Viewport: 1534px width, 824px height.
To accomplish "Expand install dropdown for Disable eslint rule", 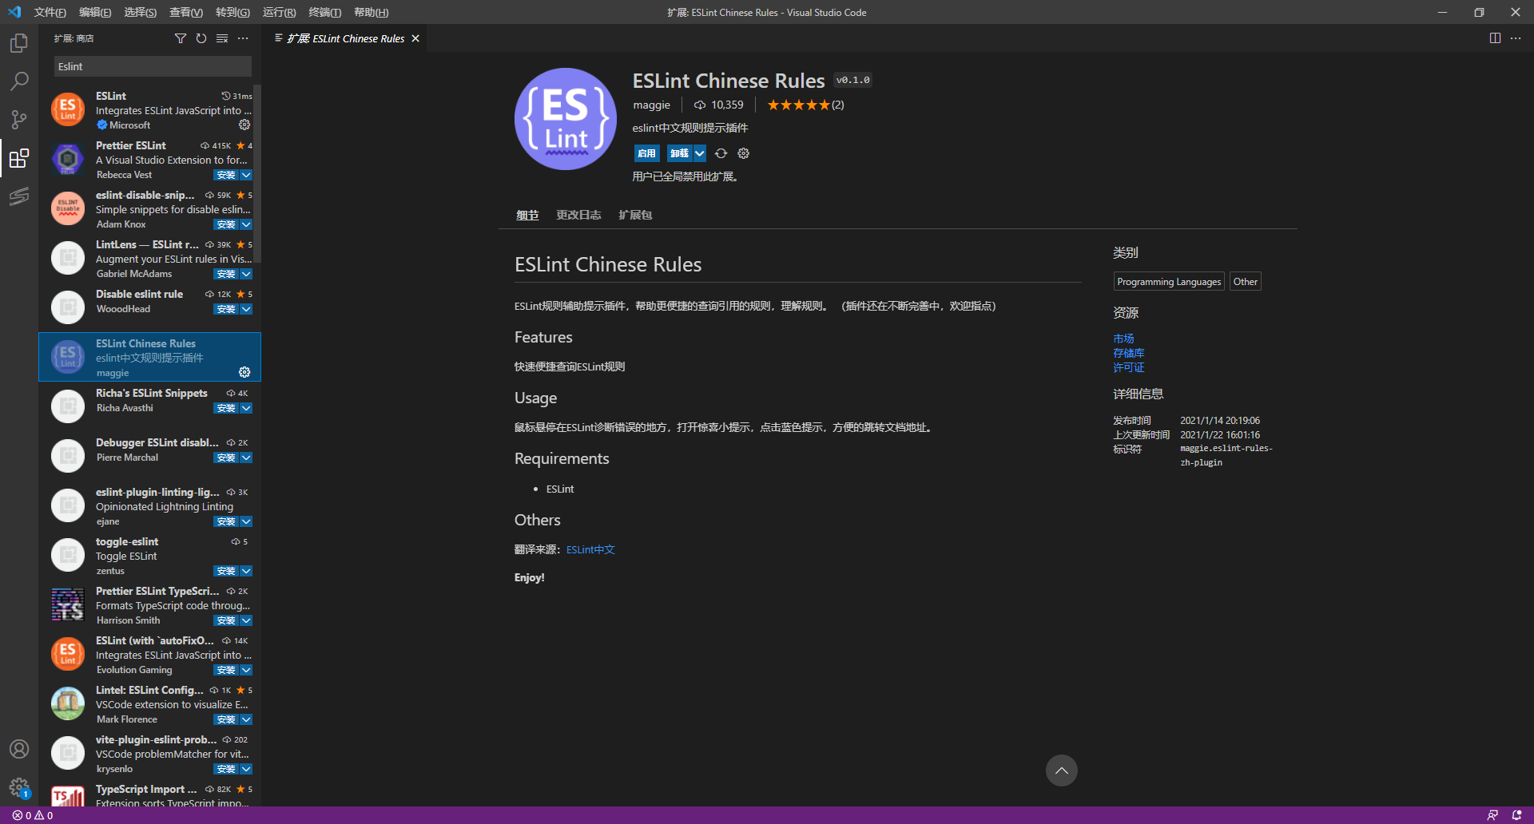I will click(x=246, y=309).
